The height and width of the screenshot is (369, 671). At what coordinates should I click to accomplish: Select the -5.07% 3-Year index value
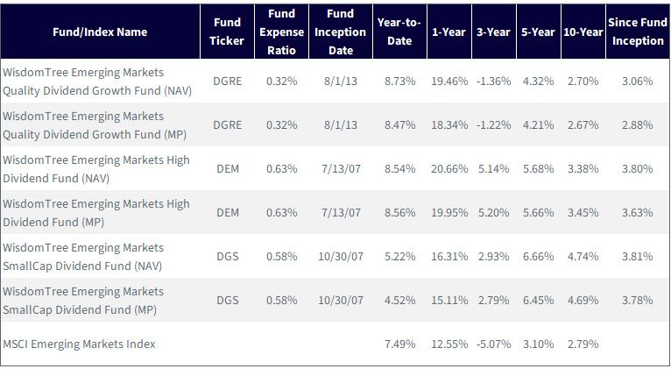494,344
